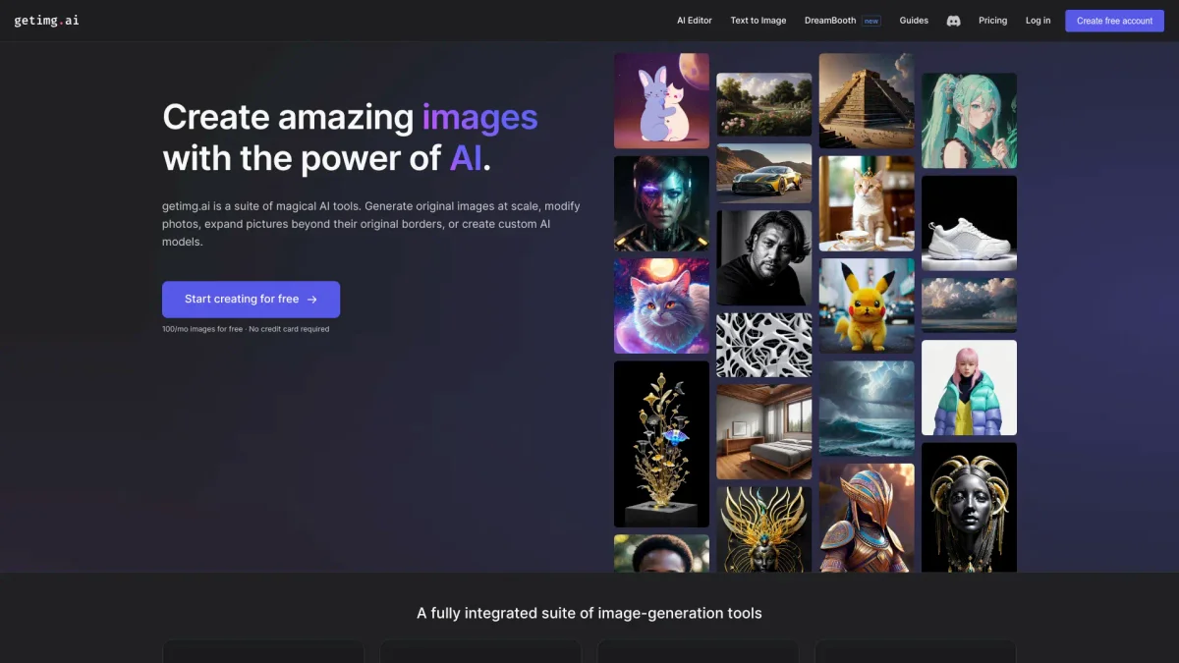This screenshot has height=663, width=1179.
Task: Select the galaxy cat image
Action: [661, 305]
